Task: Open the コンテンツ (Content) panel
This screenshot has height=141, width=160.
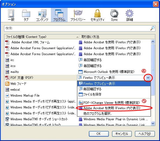Action: (x=42, y=15)
